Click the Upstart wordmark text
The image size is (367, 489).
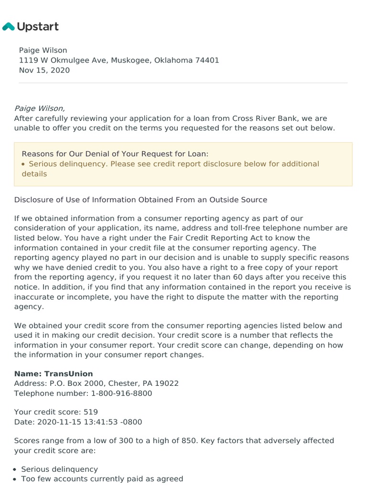[x=38, y=27]
